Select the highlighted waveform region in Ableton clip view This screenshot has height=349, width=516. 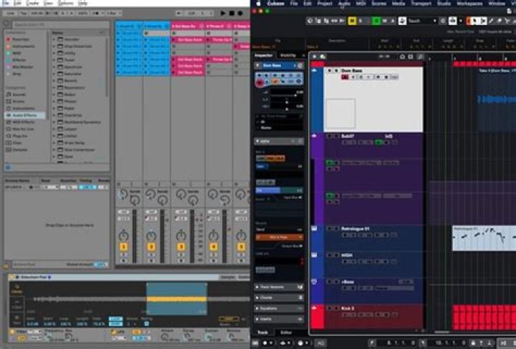click(x=177, y=299)
